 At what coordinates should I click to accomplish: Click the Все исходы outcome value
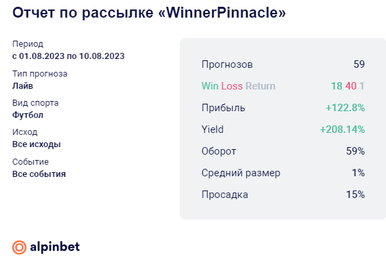tap(37, 144)
